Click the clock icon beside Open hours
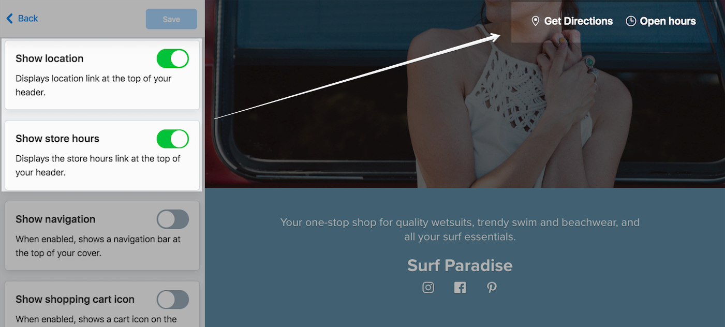This screenshot has width=725, height=327. [631, 21]
